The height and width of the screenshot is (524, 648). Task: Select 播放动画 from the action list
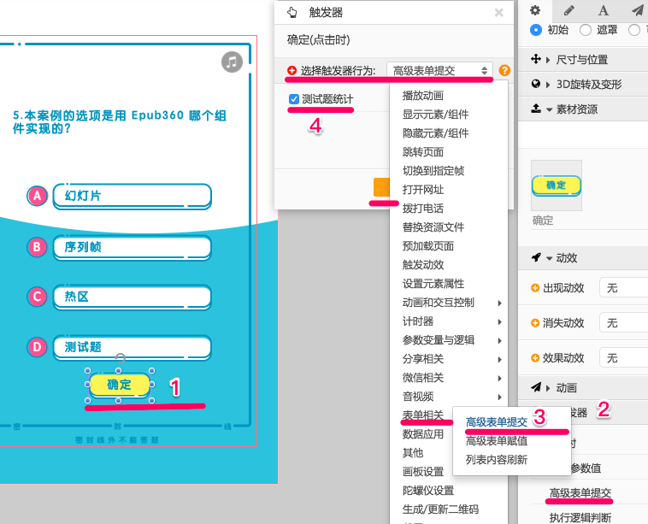[423, 96]
